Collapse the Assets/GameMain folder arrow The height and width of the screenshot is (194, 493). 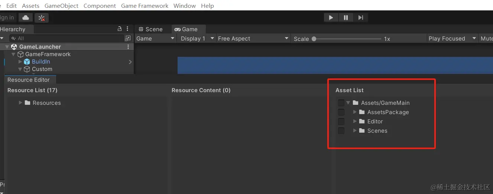point(348,103)
